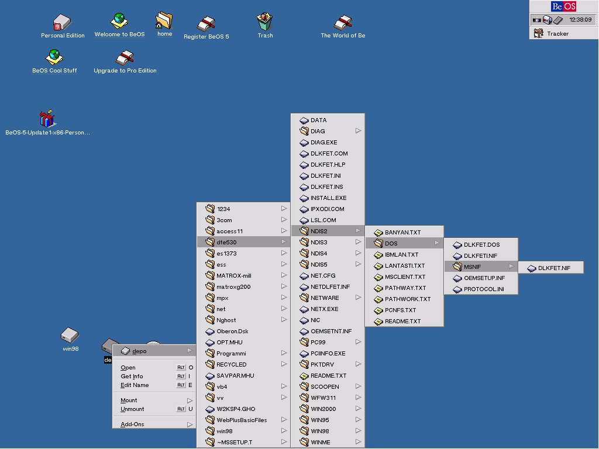Click Tracker in the Deskbar
Screen dimensions: 599x449
click(557, 33)
